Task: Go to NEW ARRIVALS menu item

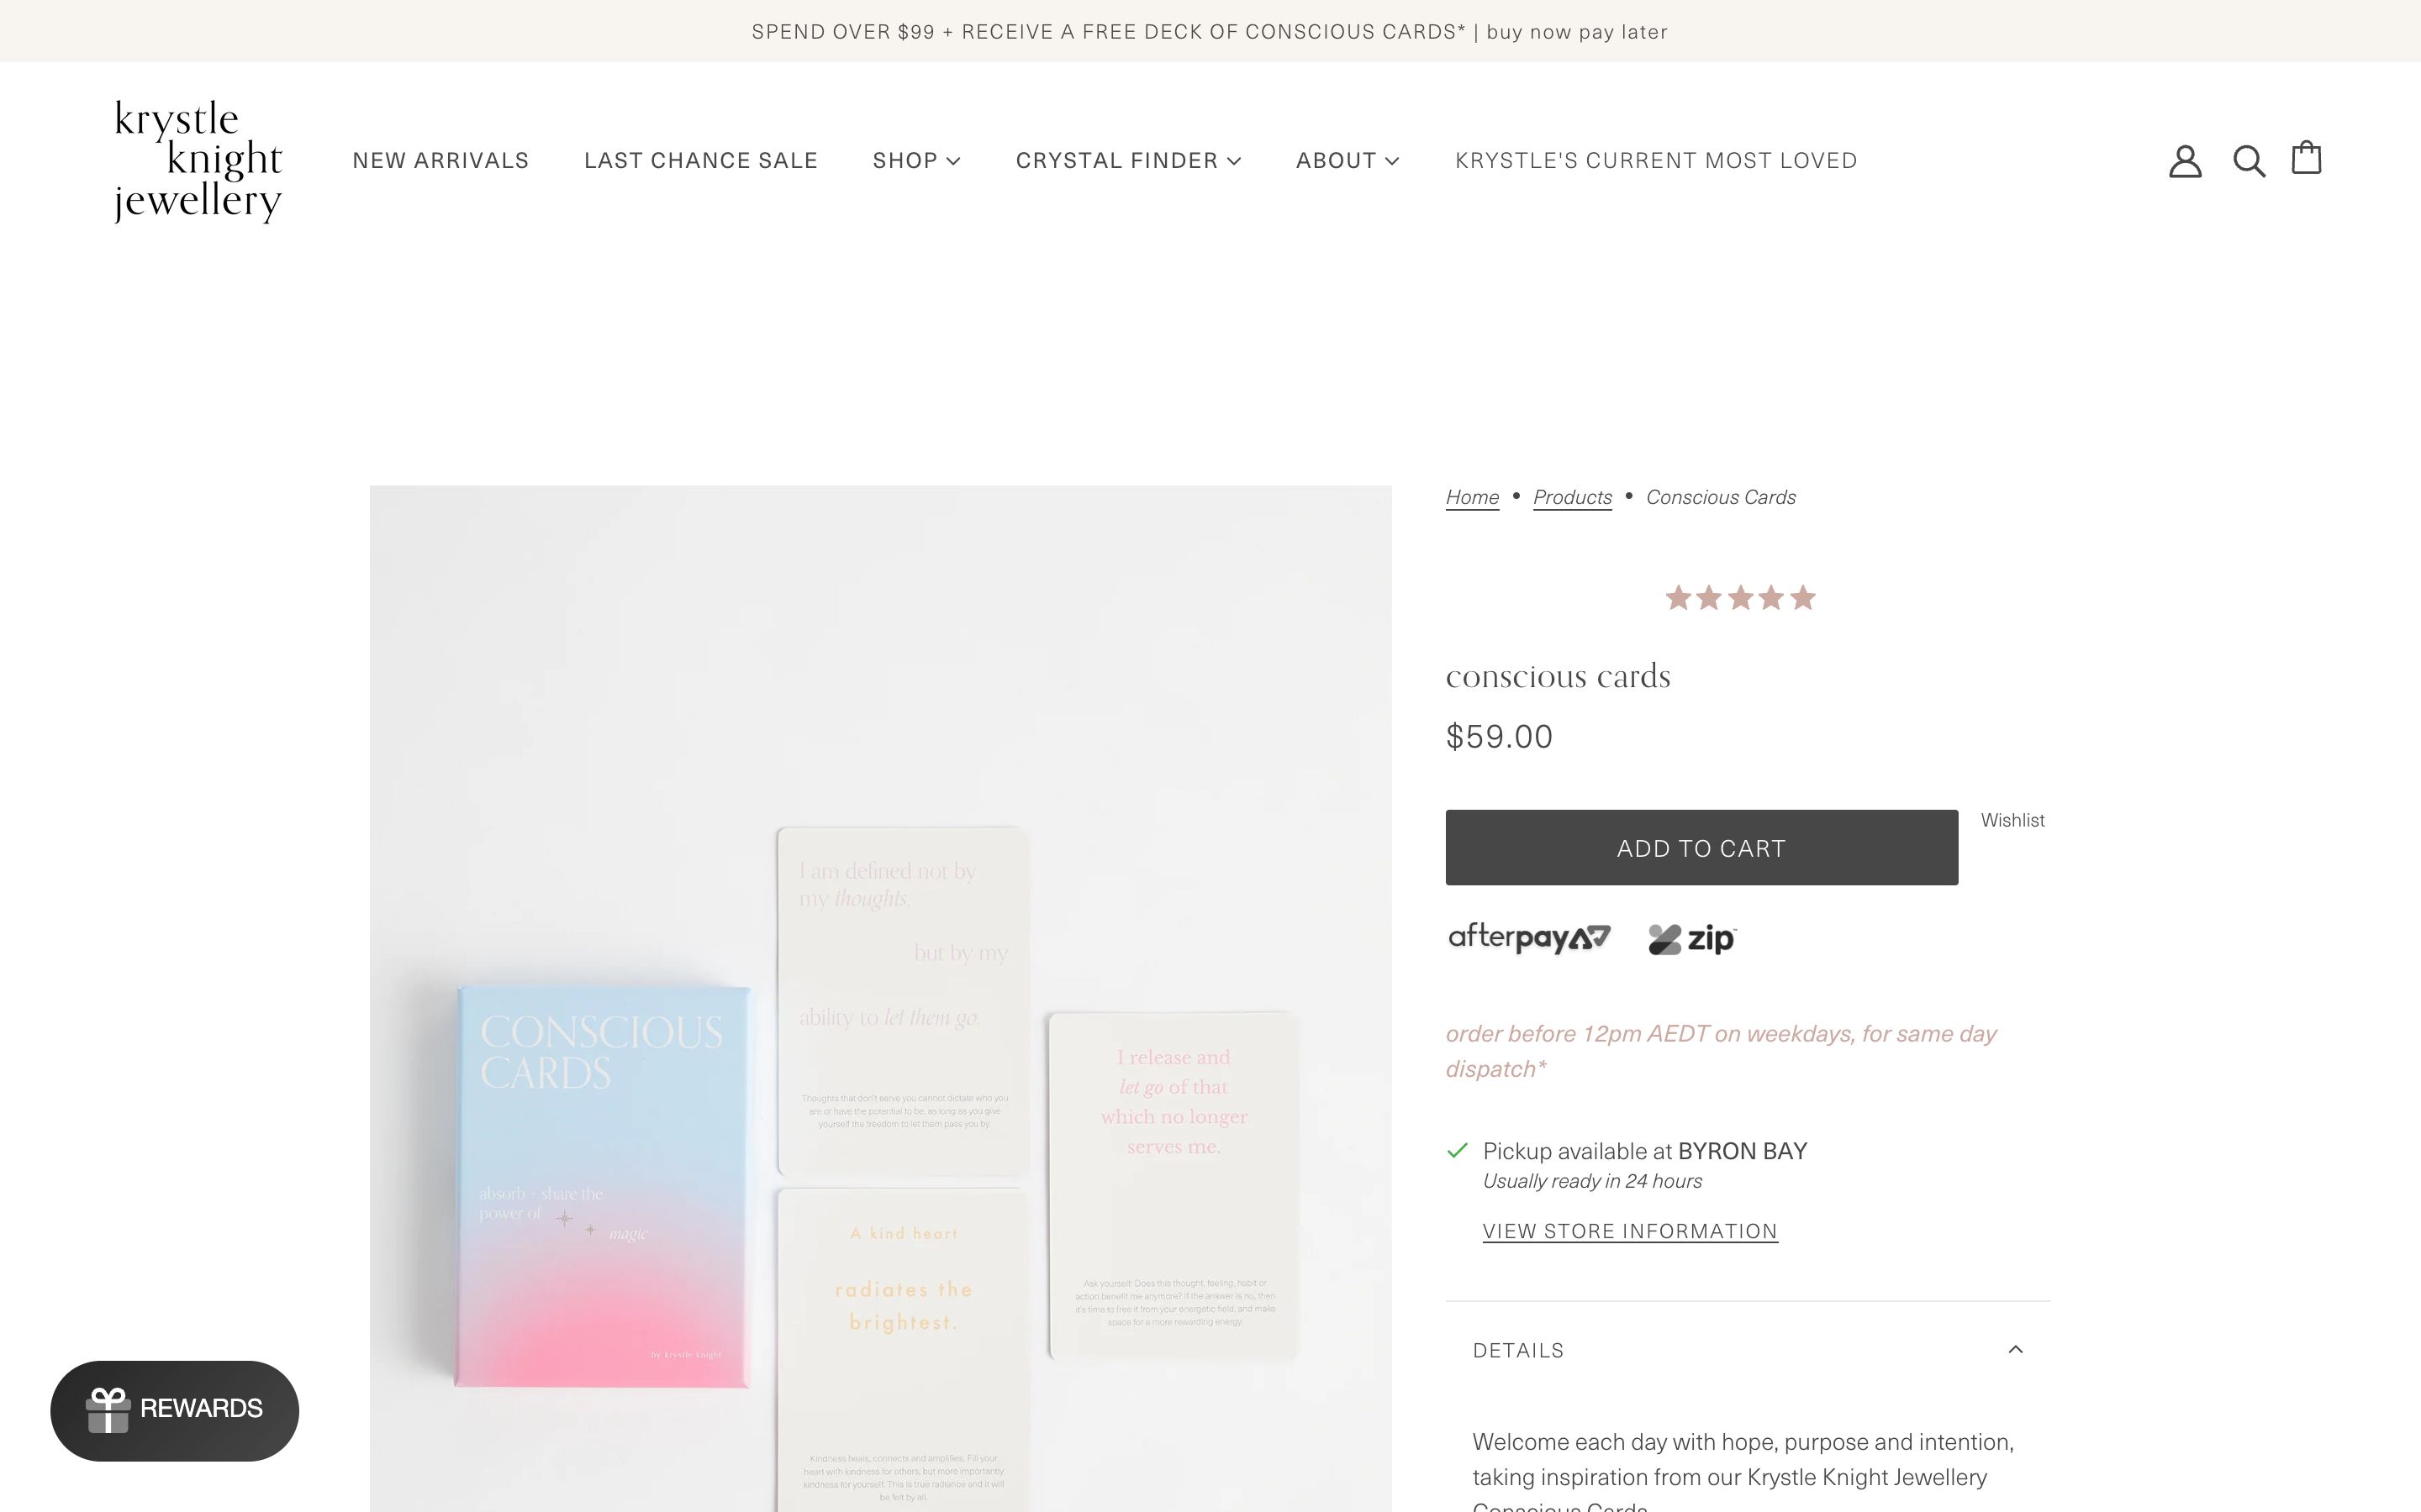Action: pyautogui.click(x=440, y=160)
